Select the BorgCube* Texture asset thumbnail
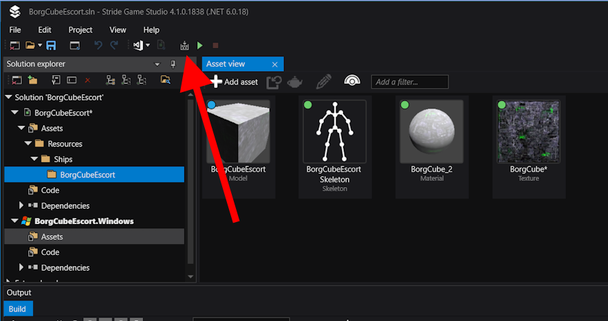The image size is (608, 321). point(528,131)
